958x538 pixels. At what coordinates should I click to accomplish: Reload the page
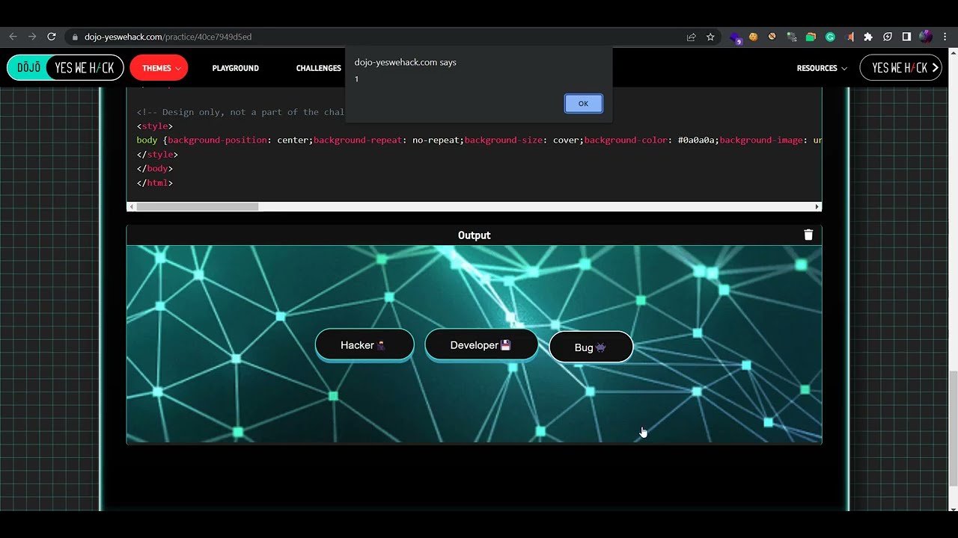coord(52,37)
